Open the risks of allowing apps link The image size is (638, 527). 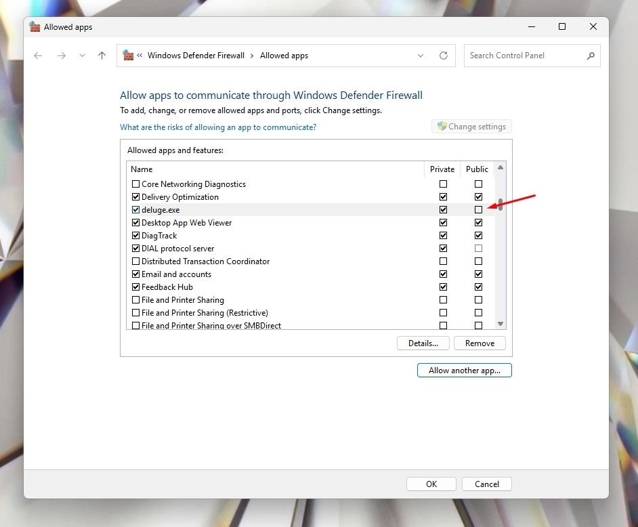click(218, 127)
